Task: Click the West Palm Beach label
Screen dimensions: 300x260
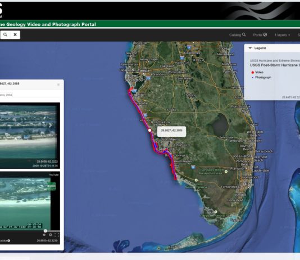Action: (x=255, y=133)
